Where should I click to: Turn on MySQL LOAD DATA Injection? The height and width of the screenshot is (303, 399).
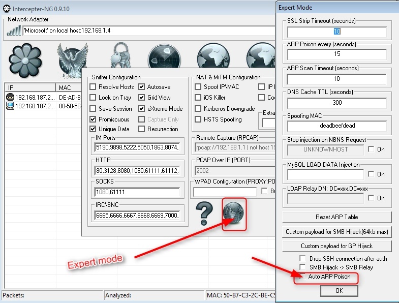tap(372, 174)
